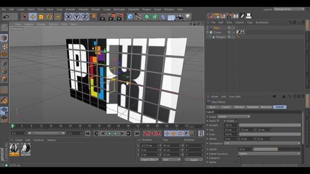Open the spline pen tools icon
Image resolution: width=310 pixels, height=174 pixels.
(138, 17)
